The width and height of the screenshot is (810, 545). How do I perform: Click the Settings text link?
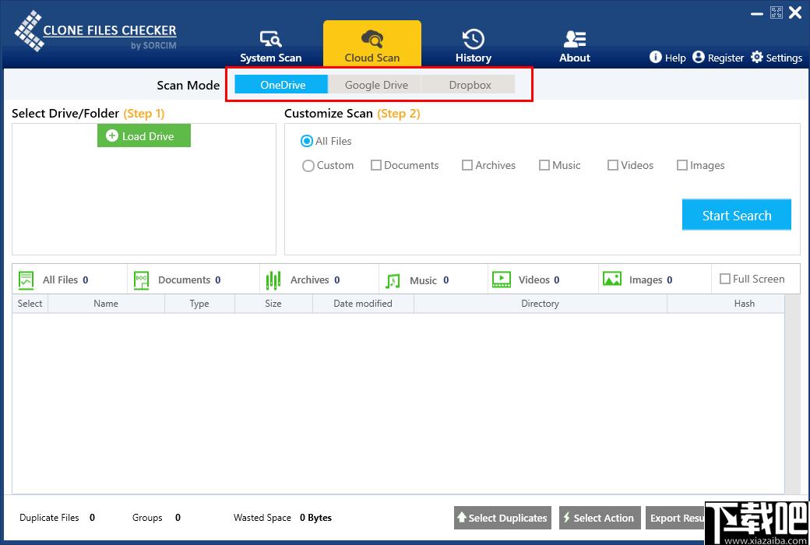(784, 58)
